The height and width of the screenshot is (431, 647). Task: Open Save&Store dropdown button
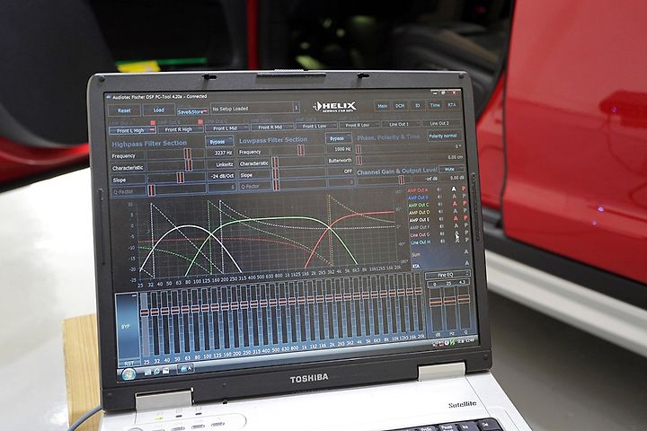pos(192,111)
